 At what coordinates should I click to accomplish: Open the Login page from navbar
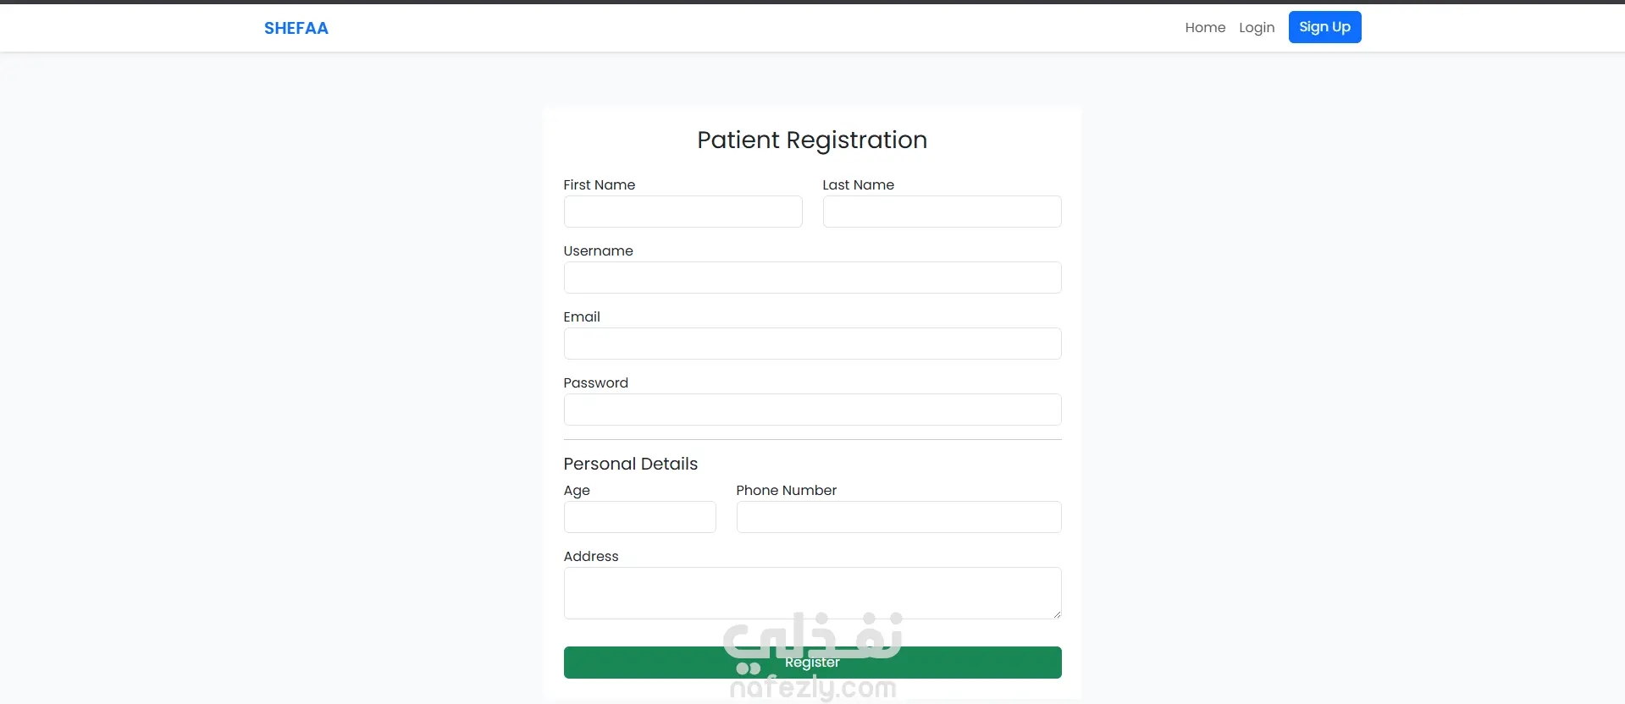(x=1256, y=27)
